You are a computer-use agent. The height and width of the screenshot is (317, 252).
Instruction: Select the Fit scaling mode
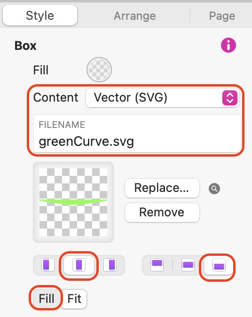(74, 298)
